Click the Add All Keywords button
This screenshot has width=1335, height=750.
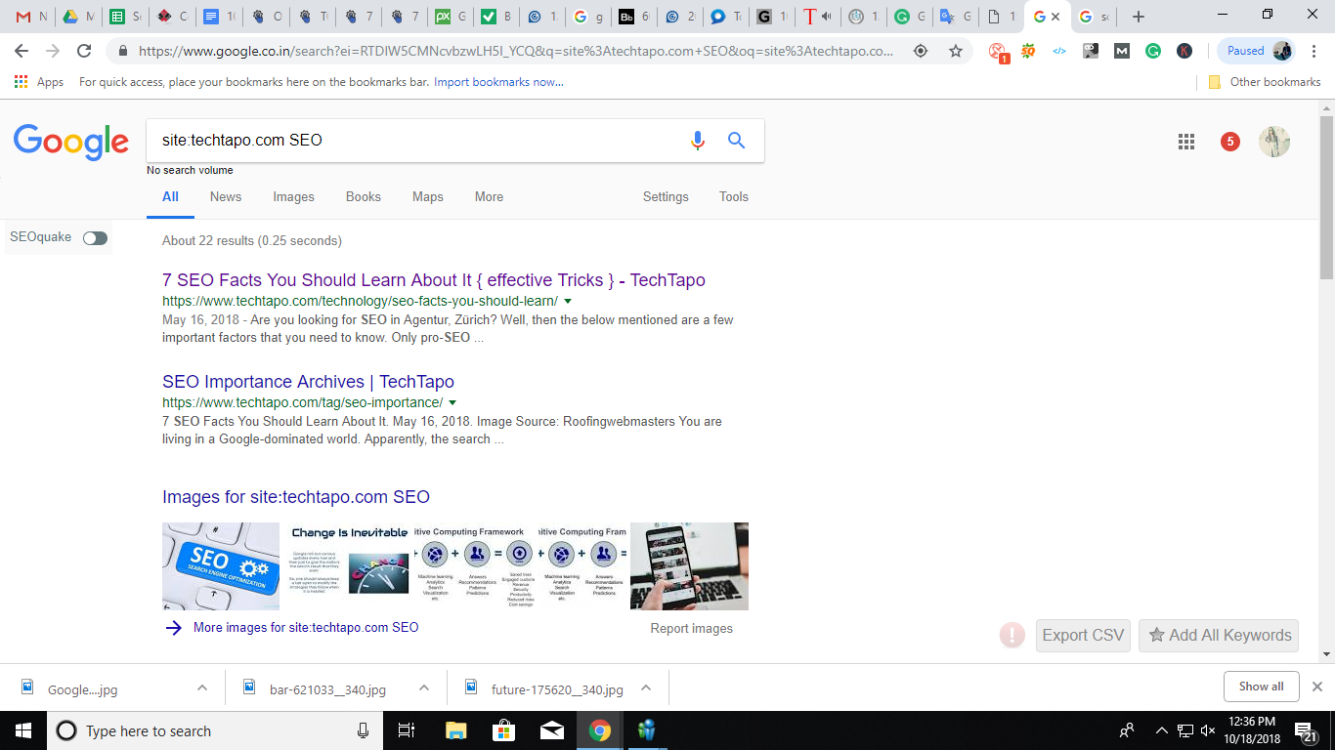tap(1219, 635)
